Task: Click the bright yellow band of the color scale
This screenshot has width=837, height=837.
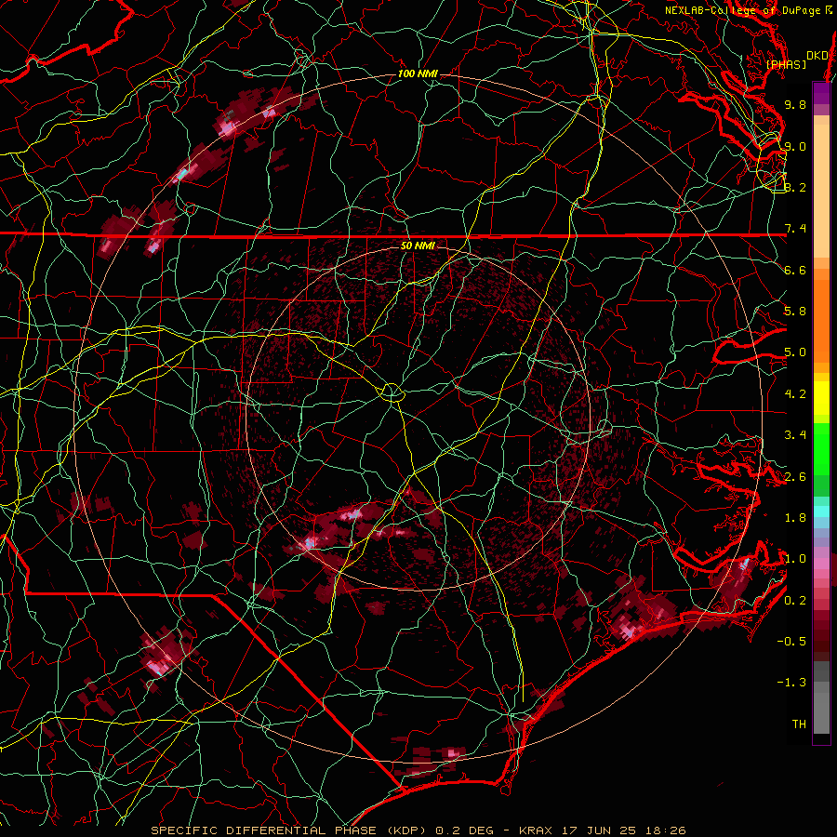Action: click(x=821, y=398)
